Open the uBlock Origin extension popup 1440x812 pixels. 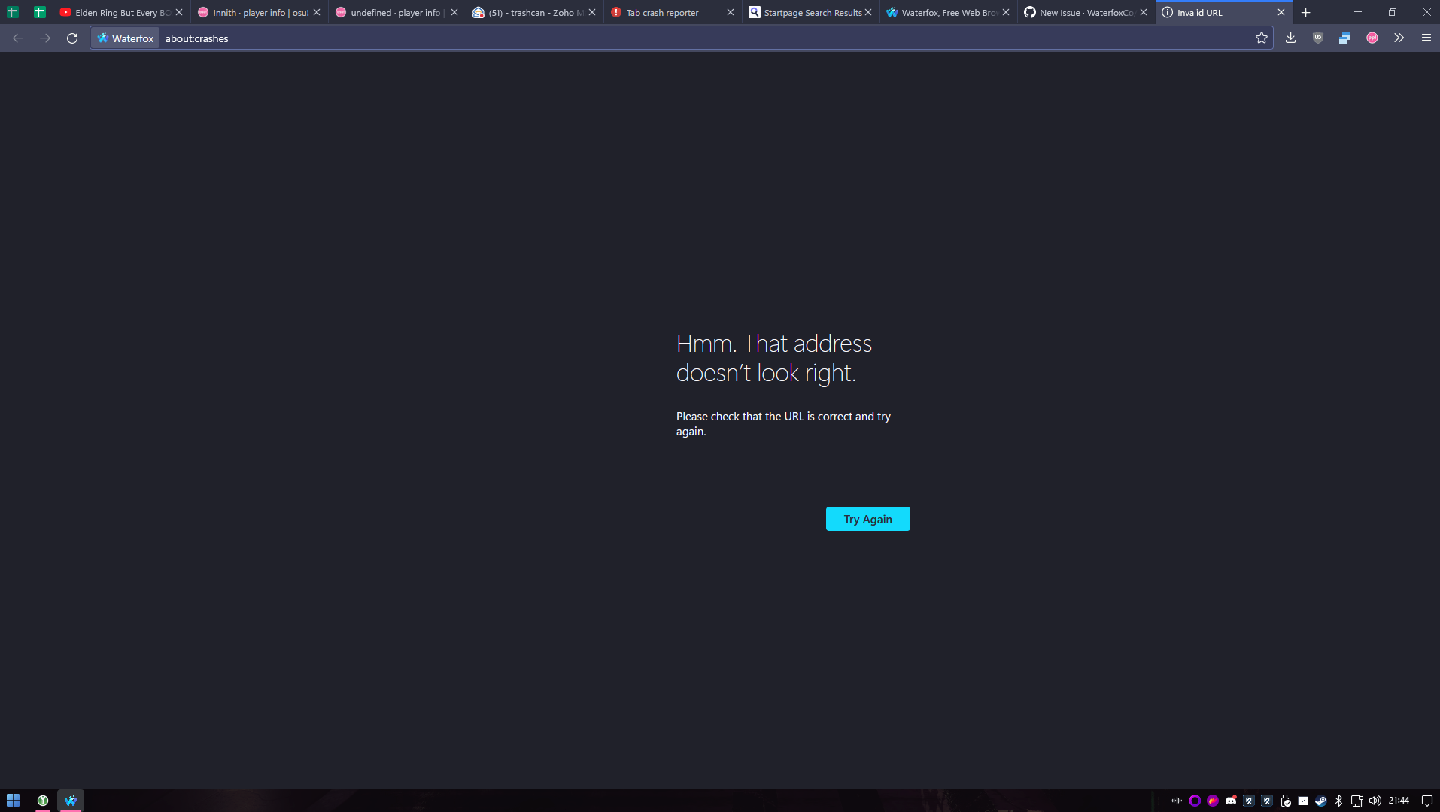1318,38
